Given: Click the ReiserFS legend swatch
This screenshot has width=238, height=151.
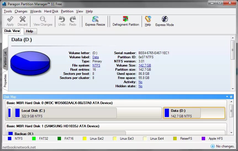Looking at the screenshot, I should point(175,138).
